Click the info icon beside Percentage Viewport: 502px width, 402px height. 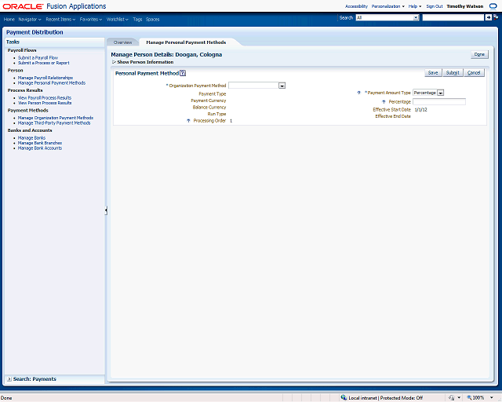click(384, 101)
